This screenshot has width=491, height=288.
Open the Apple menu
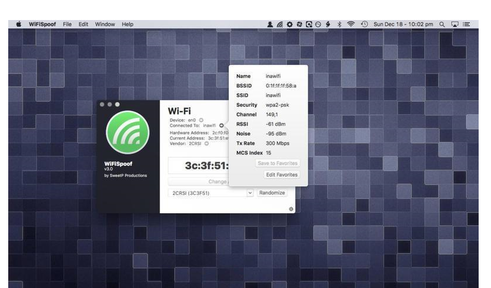(x=18, y=24)
